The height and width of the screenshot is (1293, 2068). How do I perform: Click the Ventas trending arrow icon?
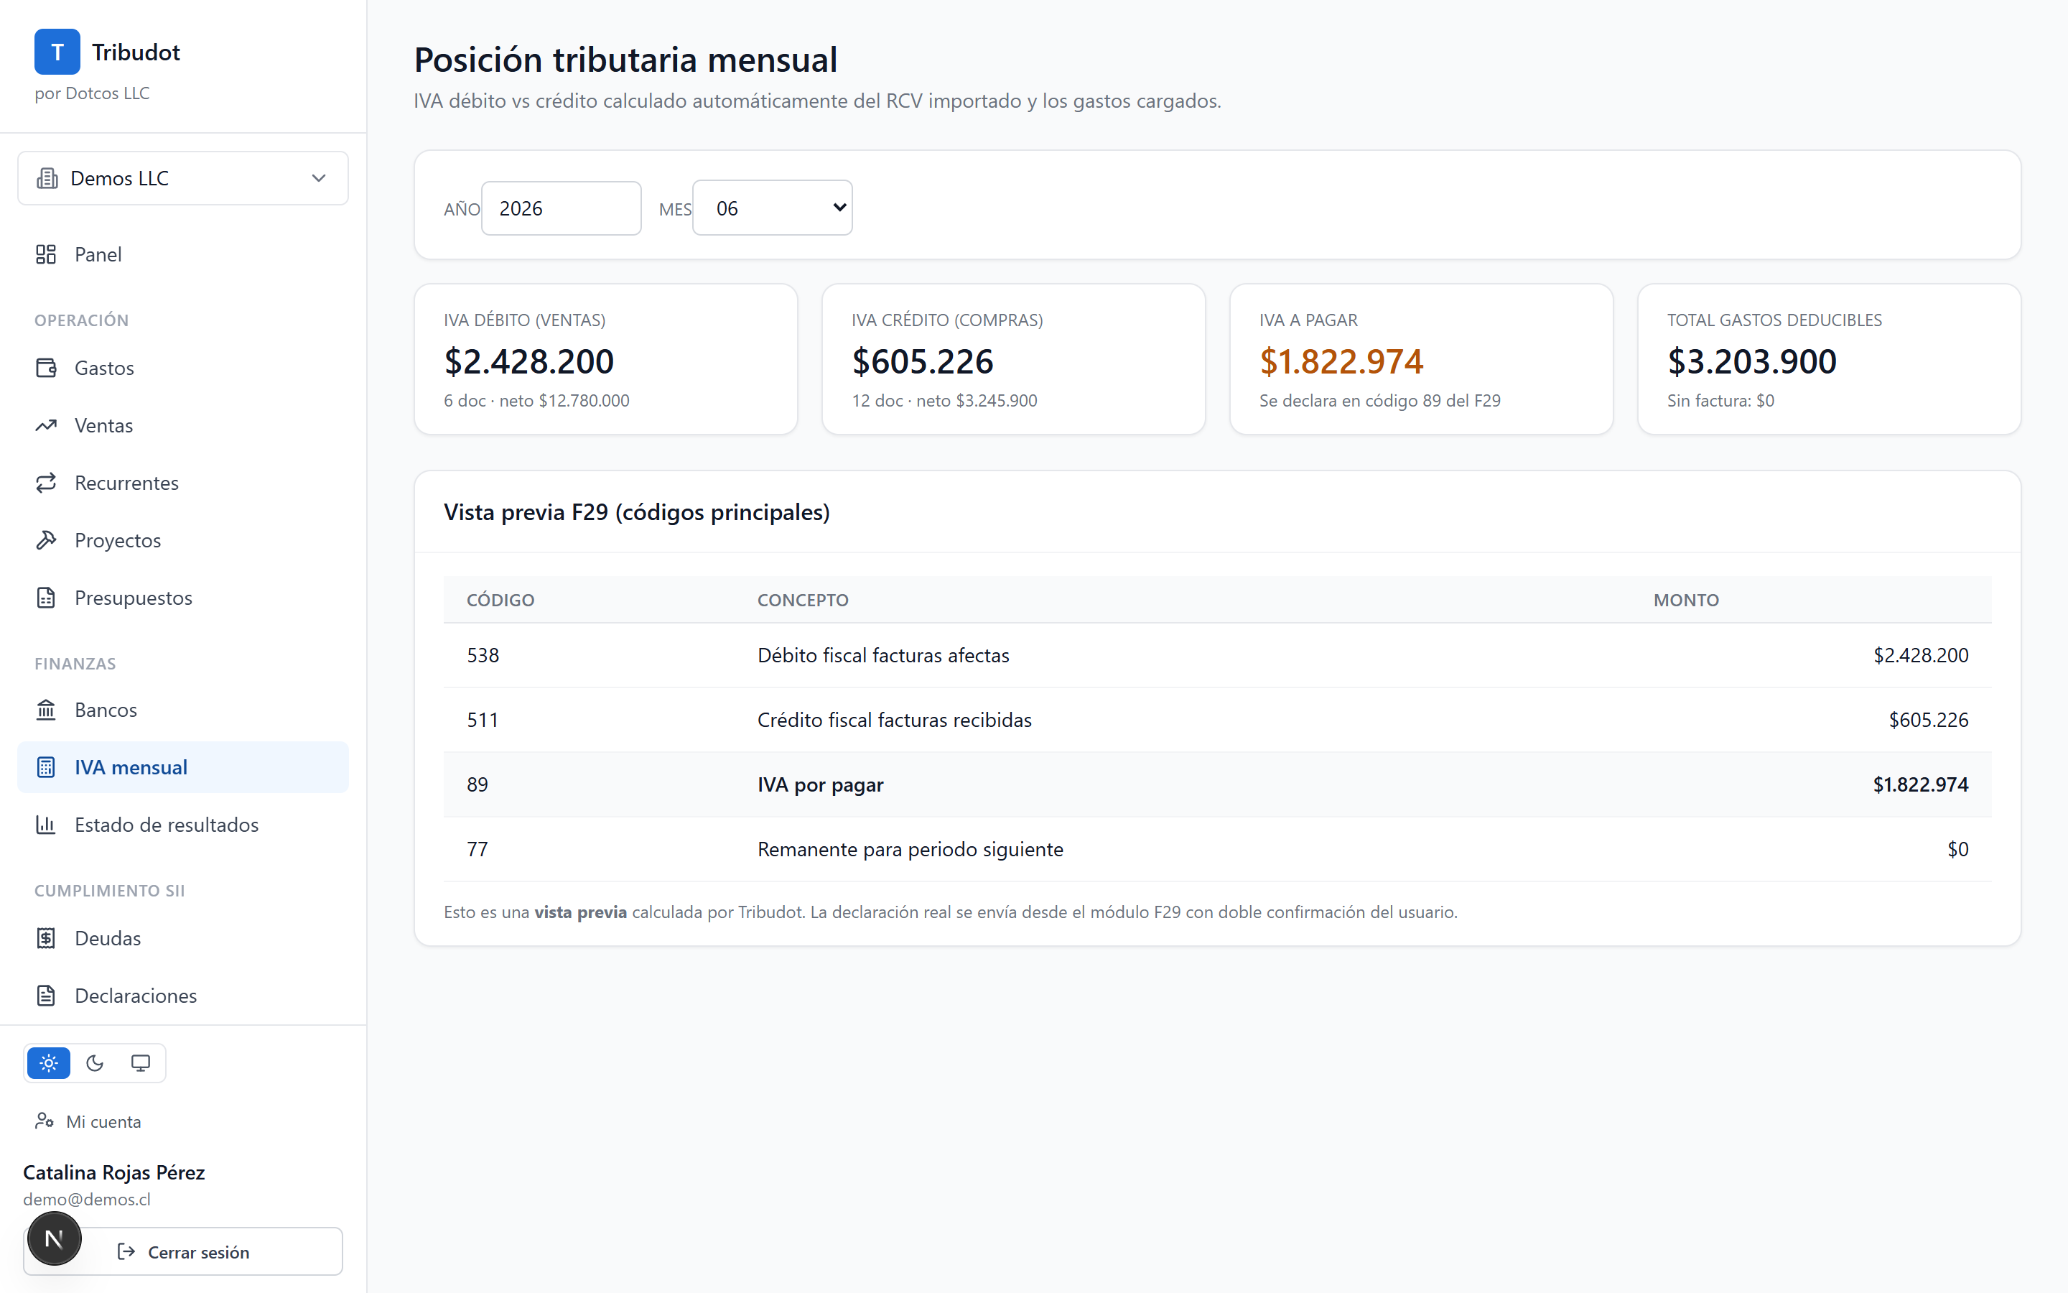pos(46,425)
